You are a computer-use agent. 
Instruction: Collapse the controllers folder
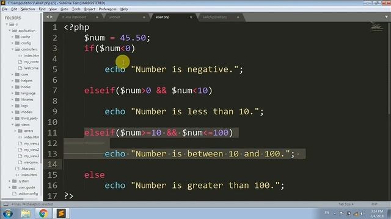(12, 49)
